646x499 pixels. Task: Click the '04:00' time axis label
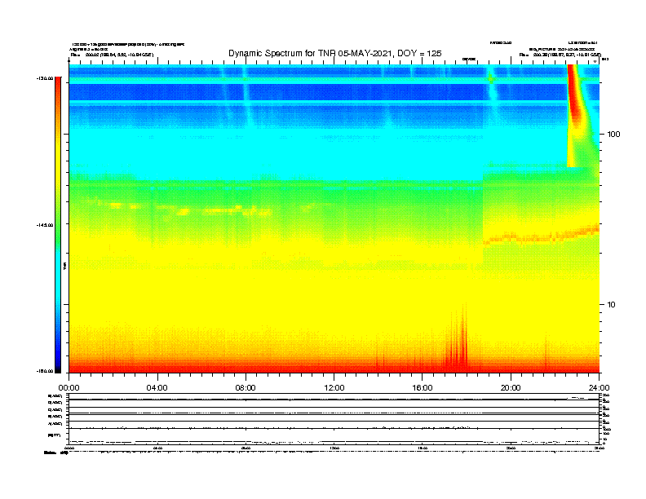(x=157, y=388)
